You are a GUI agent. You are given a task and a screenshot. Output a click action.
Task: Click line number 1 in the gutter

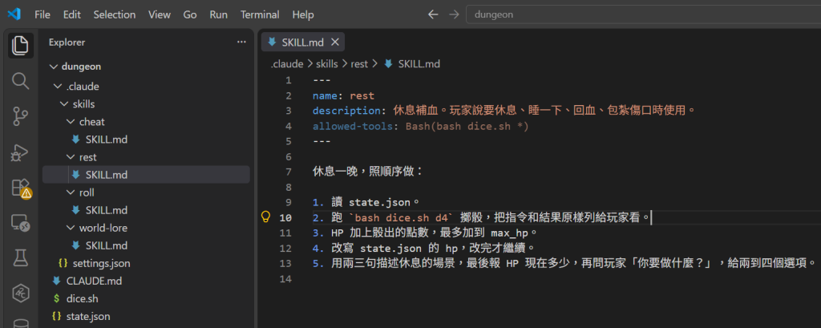288,80
